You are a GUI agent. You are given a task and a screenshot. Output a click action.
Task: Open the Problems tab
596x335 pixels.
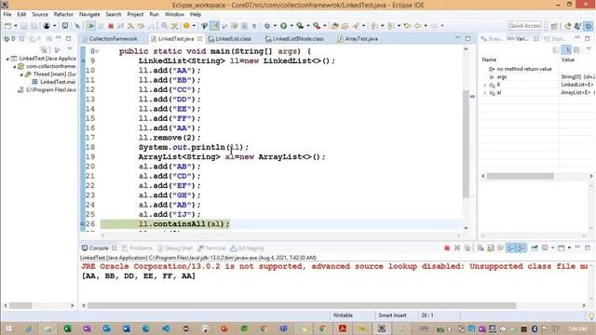(x=137, y=248)
